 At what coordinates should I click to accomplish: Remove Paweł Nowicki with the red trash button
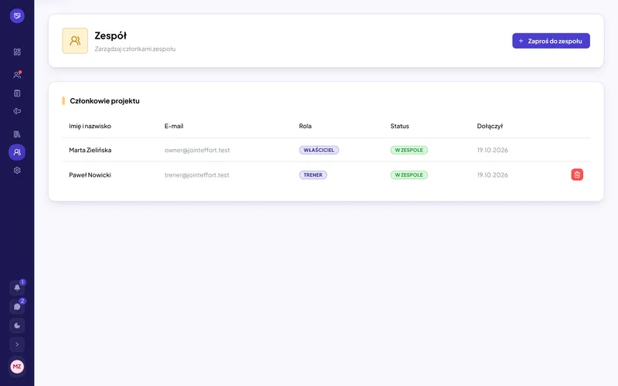coord(577,174)
